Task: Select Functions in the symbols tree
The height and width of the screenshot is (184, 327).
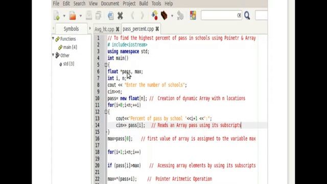Action: (68, 39)
